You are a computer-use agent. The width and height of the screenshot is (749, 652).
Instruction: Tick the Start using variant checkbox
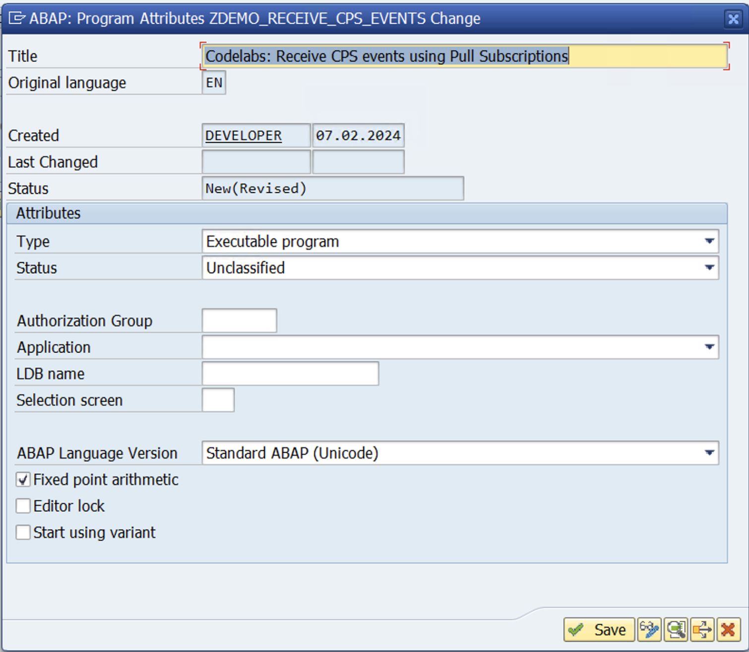[23, 532]
